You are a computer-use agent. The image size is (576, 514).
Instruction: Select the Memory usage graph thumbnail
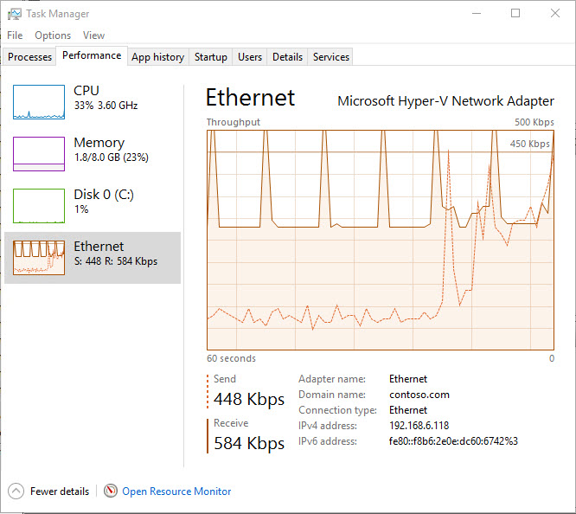point(39,154)
